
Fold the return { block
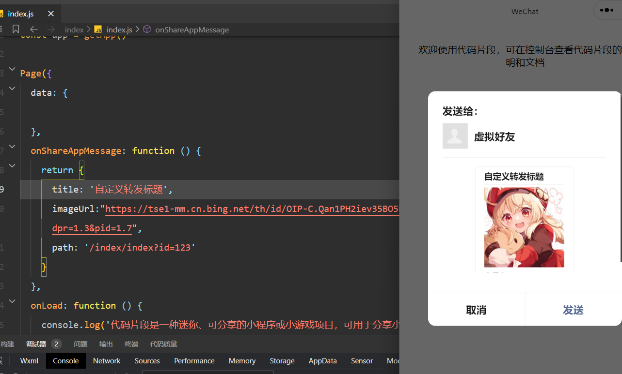click(12, 166)
